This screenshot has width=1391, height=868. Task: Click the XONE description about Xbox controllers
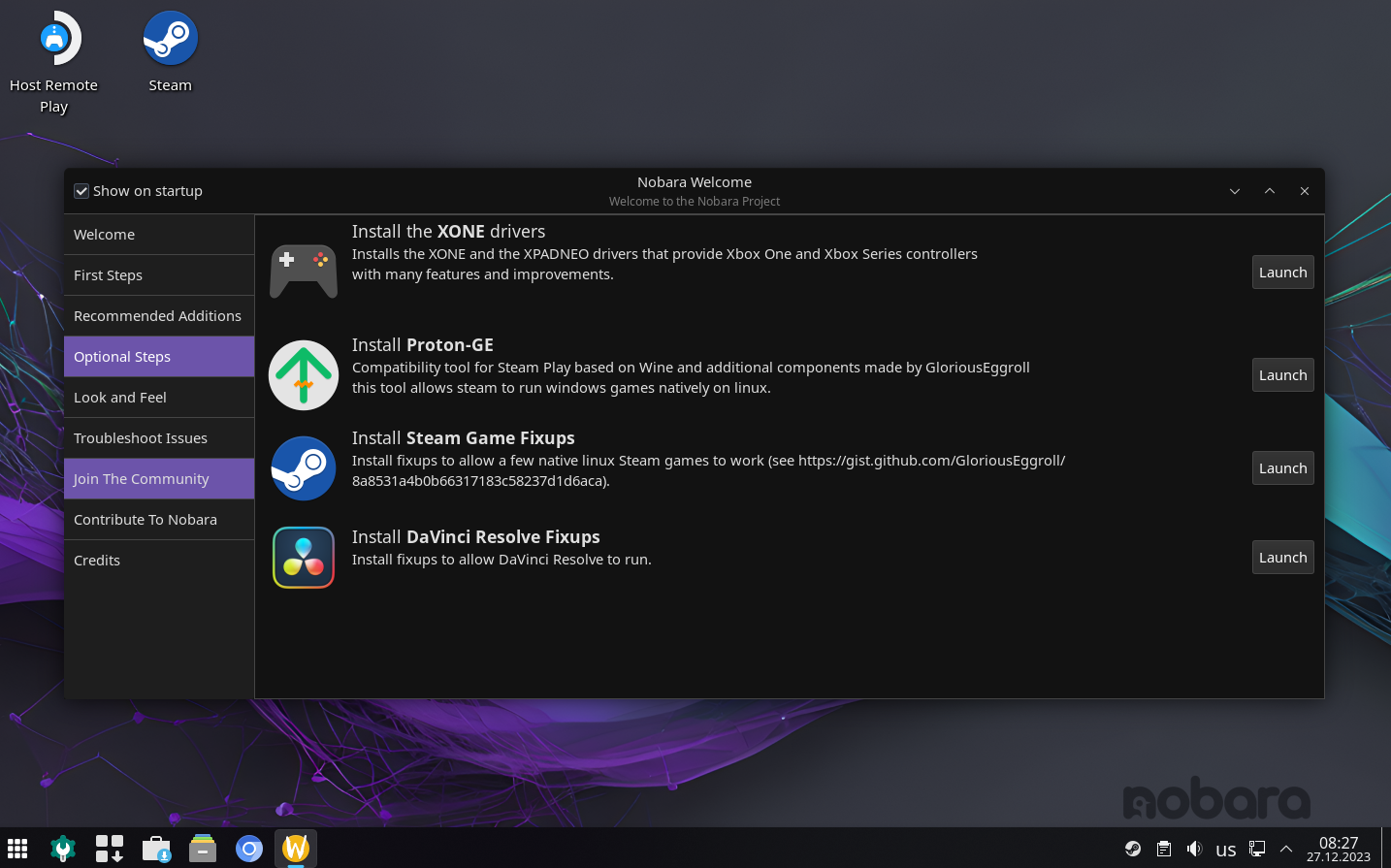[664, 264]
